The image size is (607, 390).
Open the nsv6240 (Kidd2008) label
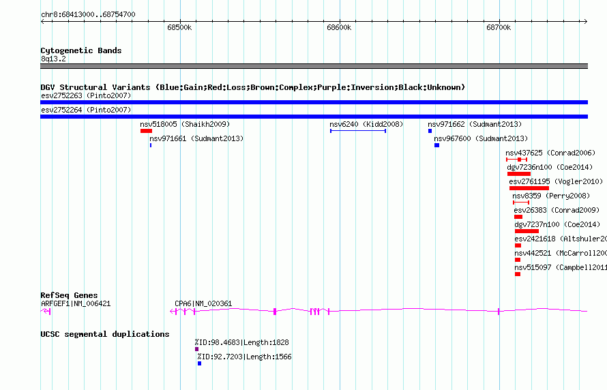[366, 124]
